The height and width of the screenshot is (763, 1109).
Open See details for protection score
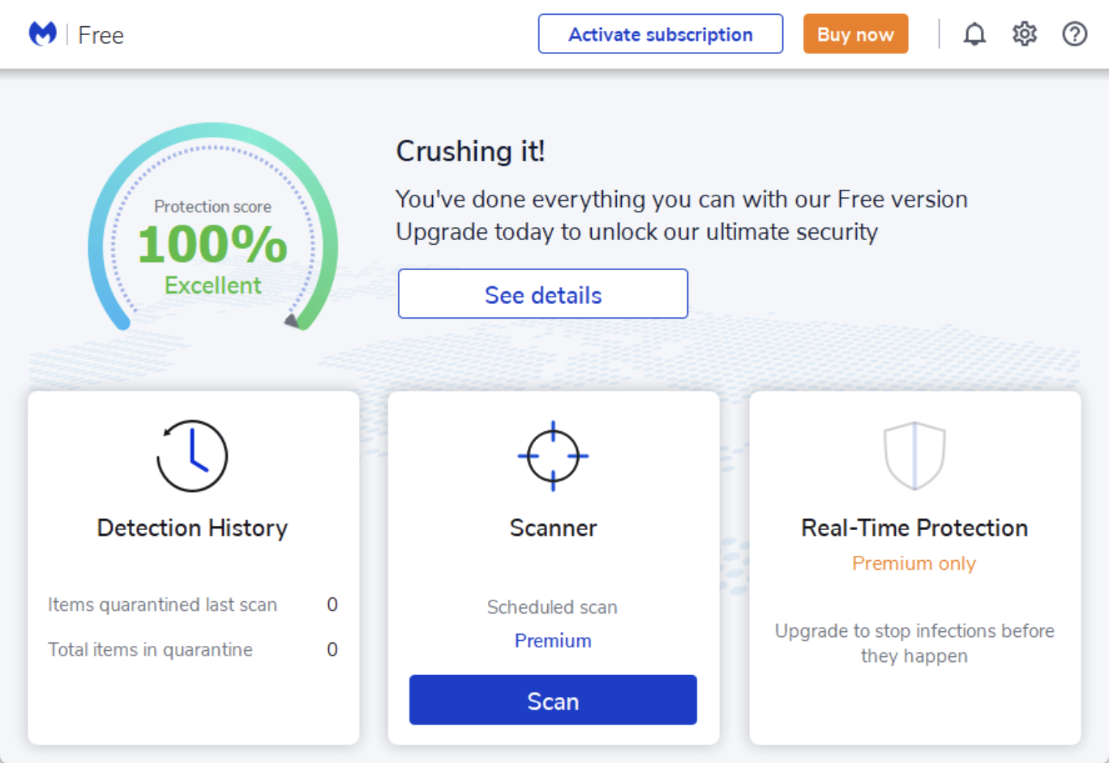pos(543,294)
